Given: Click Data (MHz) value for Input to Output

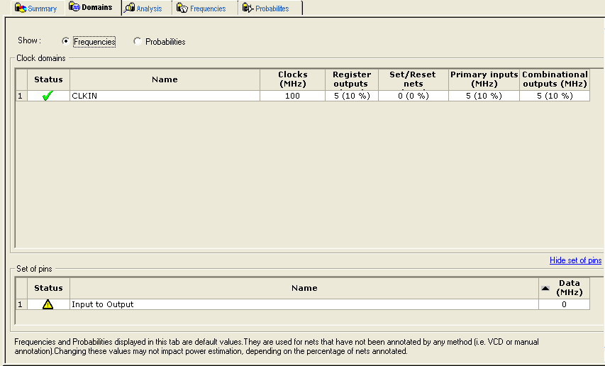Looking at the screenshot, I should [564, 304].
